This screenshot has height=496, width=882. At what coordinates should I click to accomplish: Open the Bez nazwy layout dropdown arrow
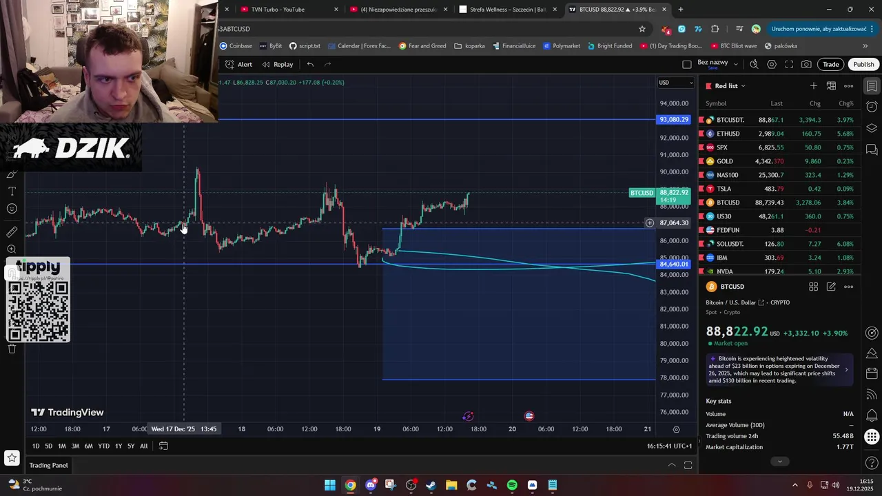pos(736,64)
